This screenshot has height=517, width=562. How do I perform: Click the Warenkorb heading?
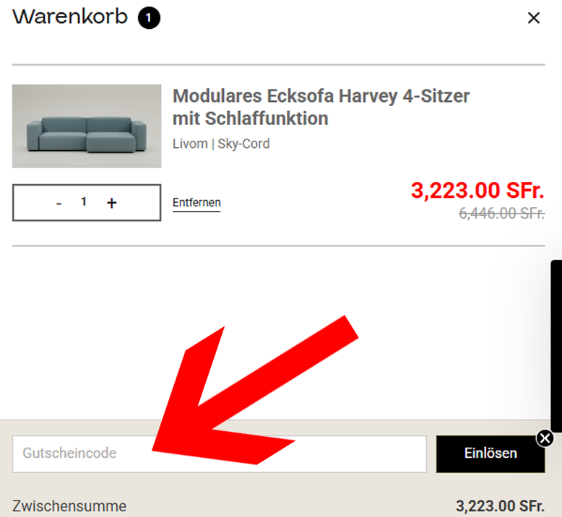tap(70, 17)
